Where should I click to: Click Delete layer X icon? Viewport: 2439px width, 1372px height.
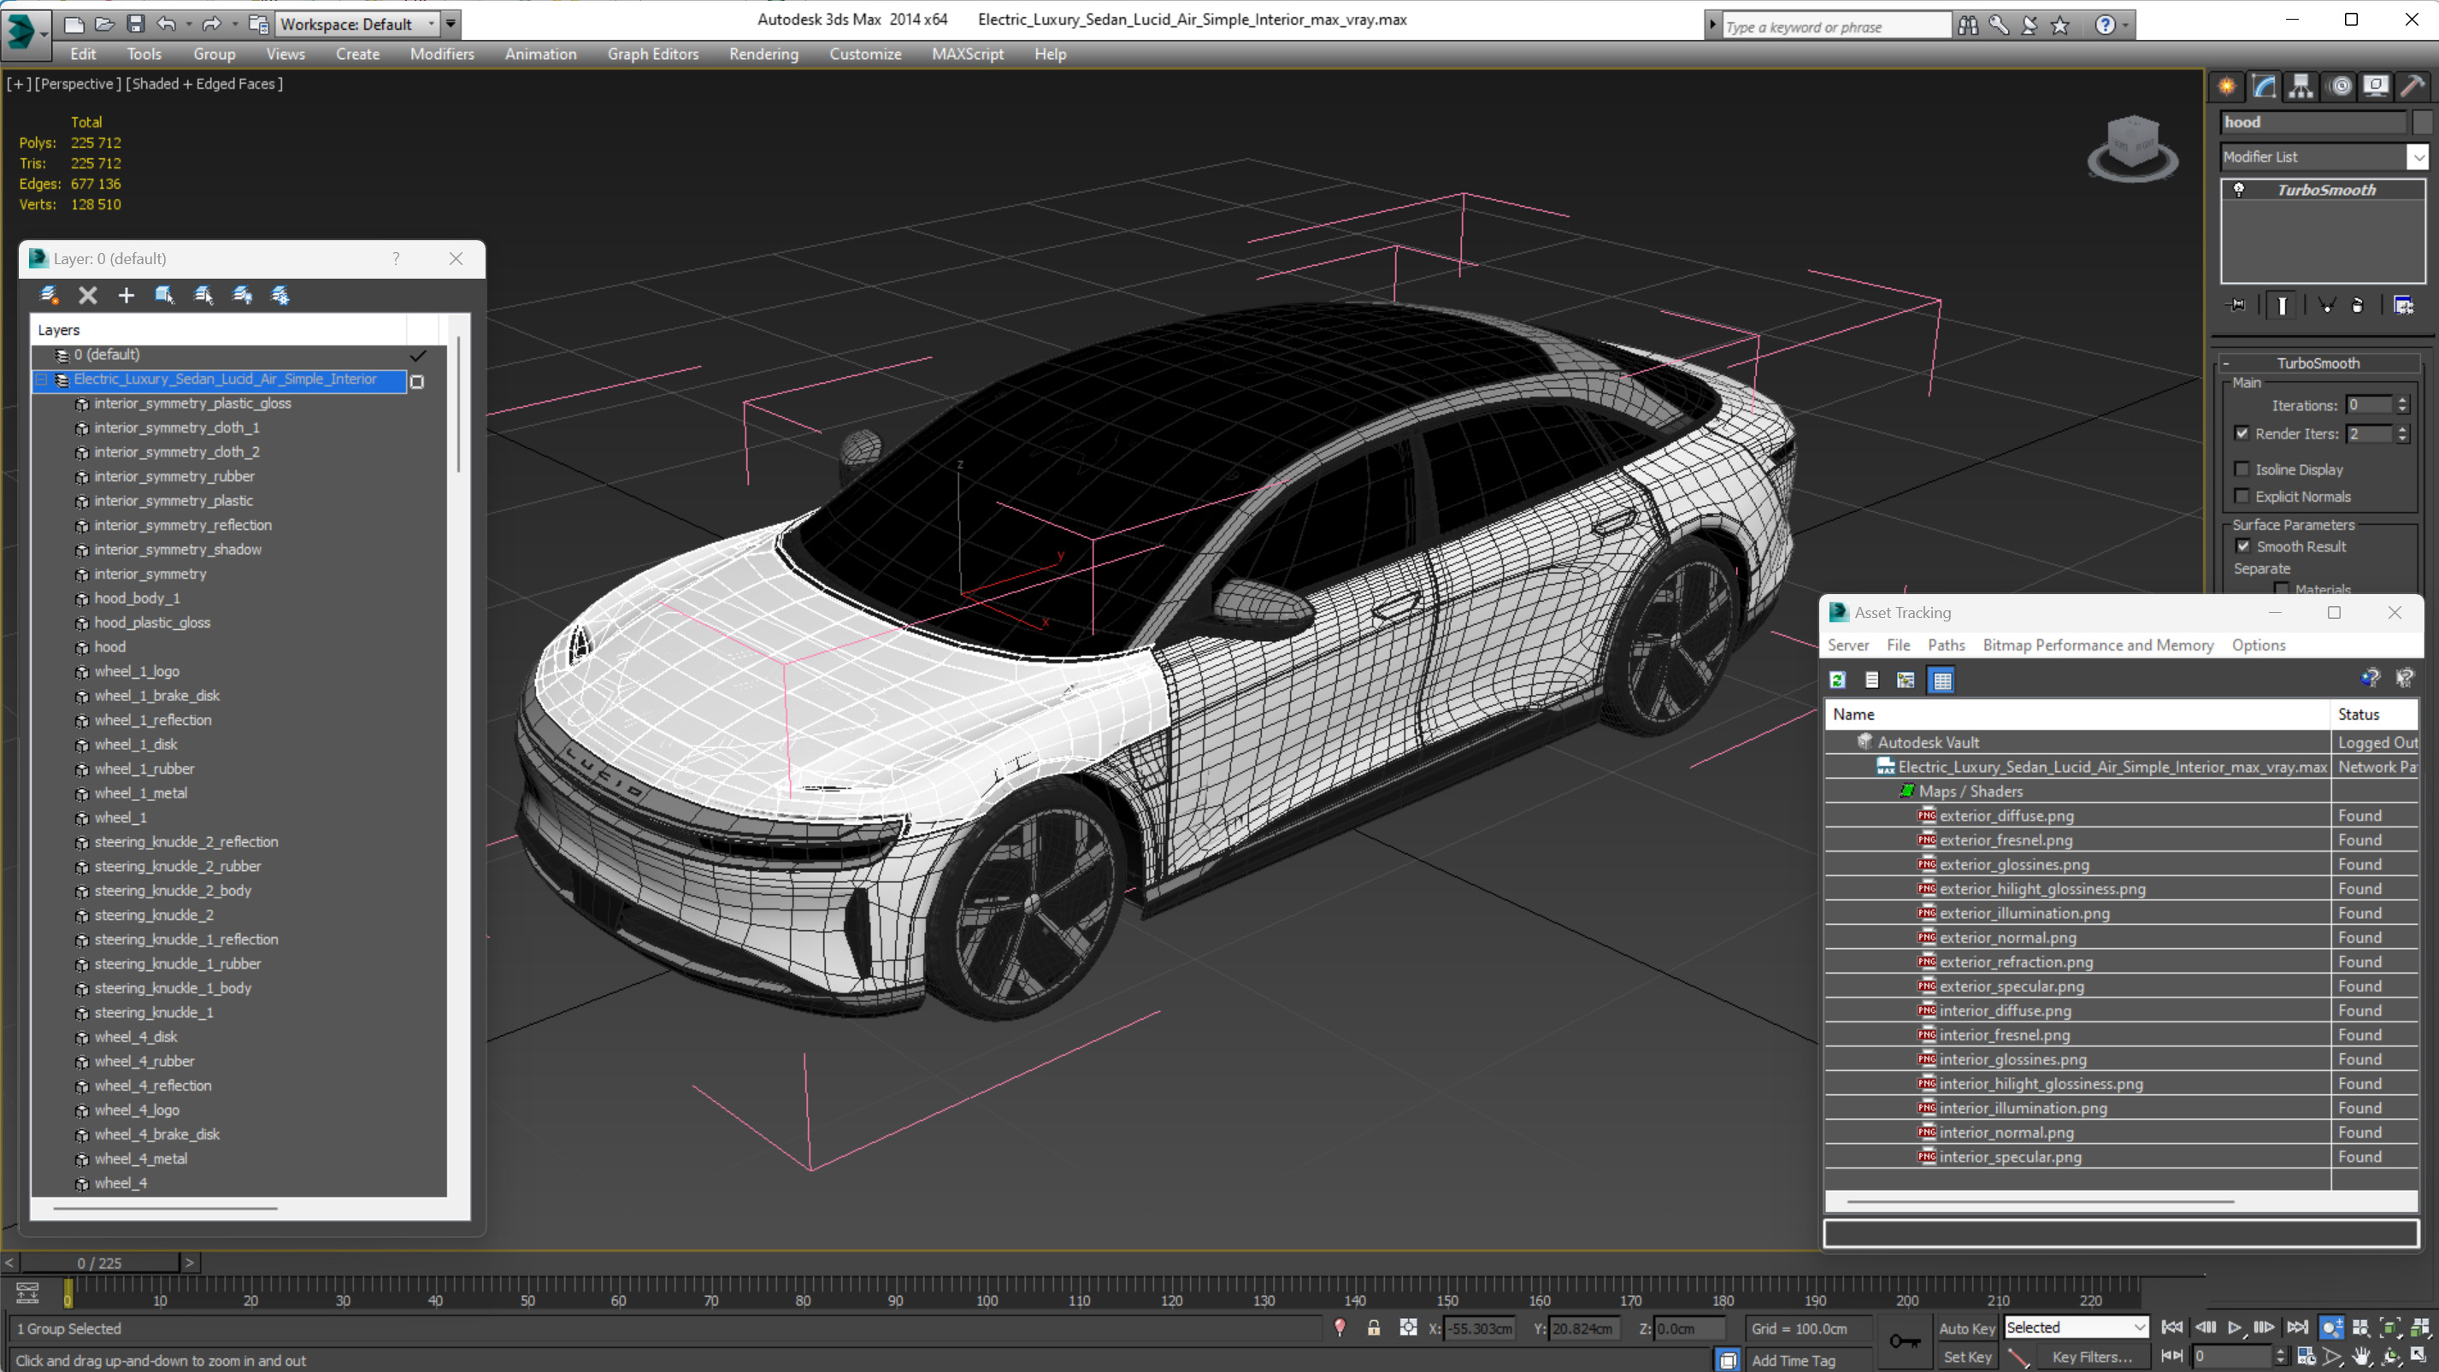click(x=88, y=296)
